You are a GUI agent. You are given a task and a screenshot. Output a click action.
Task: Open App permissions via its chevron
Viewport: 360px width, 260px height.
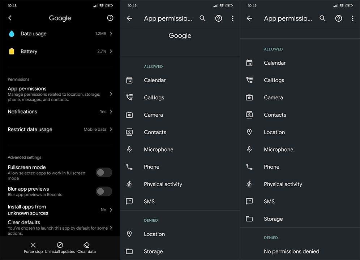tap(111, 94)
